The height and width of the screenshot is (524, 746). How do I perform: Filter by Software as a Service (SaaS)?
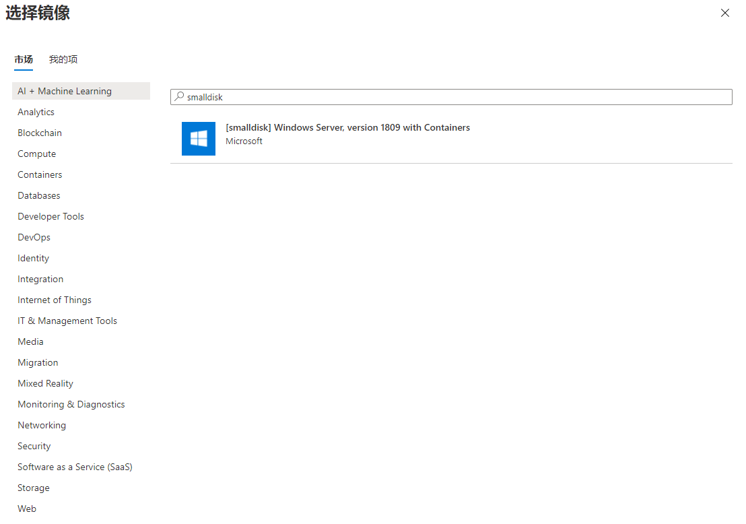tap(75, 467)
